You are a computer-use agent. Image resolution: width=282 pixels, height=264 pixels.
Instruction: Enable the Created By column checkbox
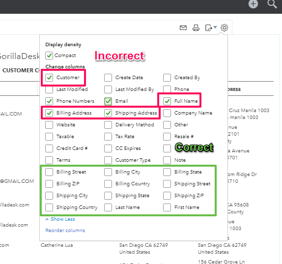pos(167,78)
